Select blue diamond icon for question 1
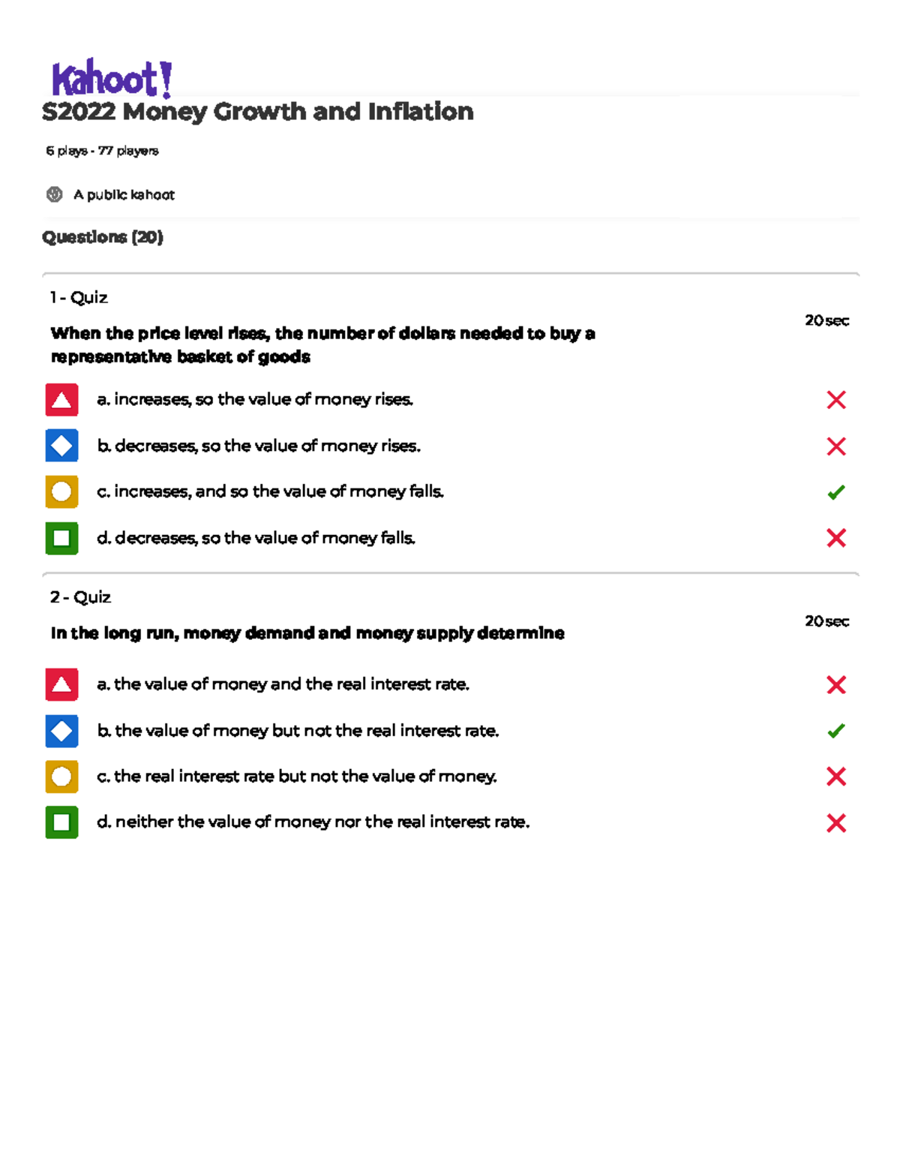Viewport: 900px width, 1166px height. click(61, 446)
